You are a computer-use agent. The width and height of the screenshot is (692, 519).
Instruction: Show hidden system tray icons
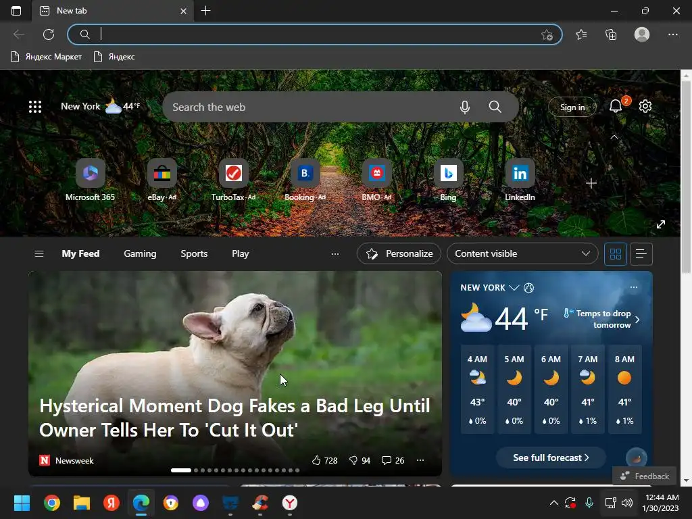(x=554, y=503)
